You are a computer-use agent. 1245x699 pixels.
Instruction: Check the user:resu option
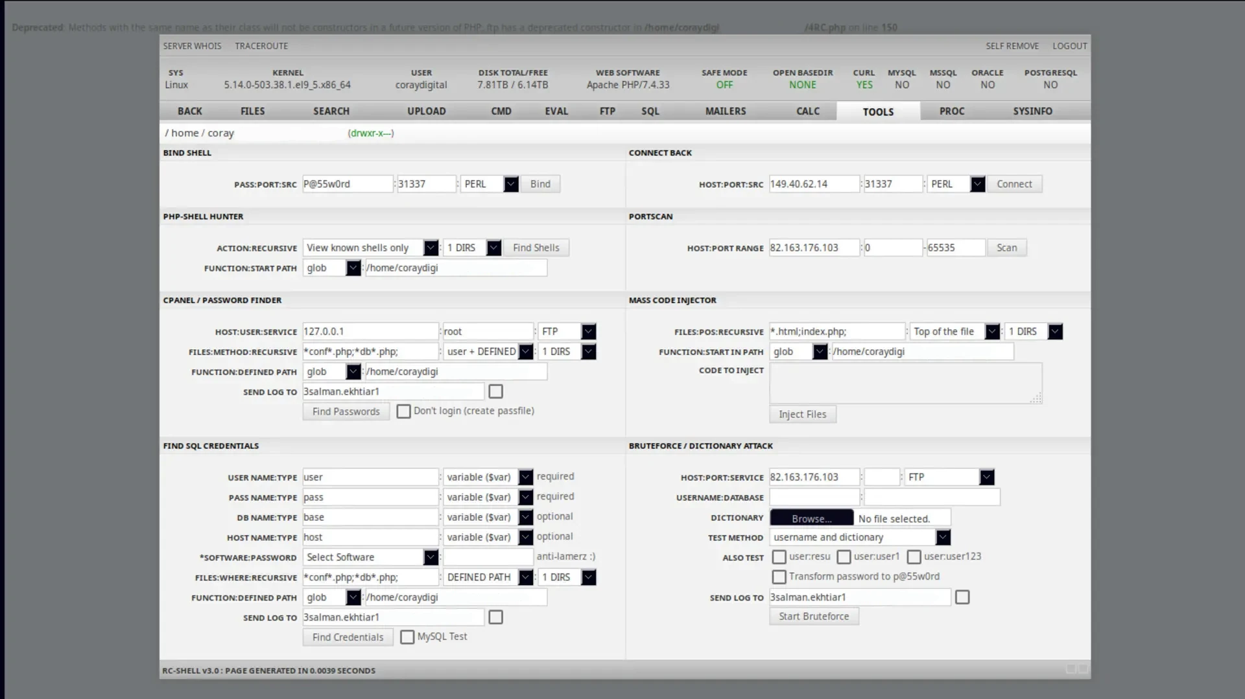click(779, 557)
